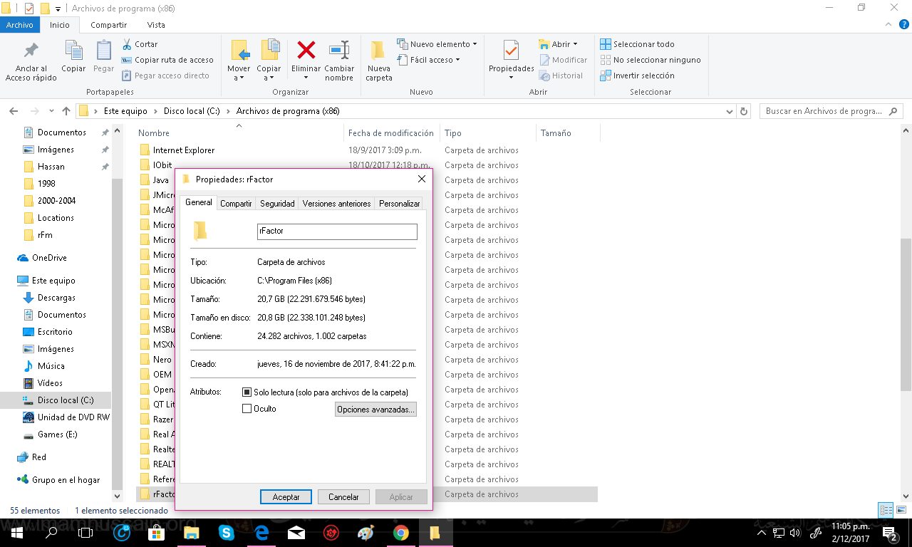The image size is (912, 547).
Task: Open Skype from the taskbar
Action: (x=227, y=532)
